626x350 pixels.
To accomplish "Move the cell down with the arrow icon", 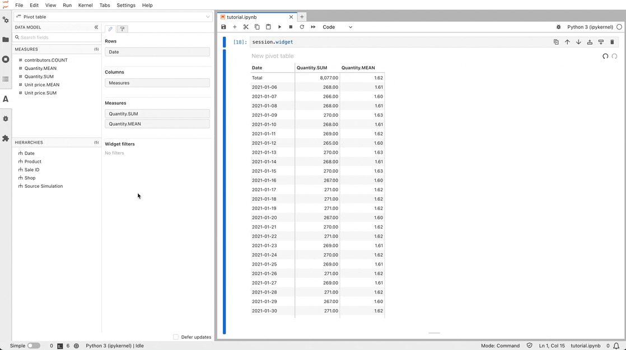I will coord(578,42).
